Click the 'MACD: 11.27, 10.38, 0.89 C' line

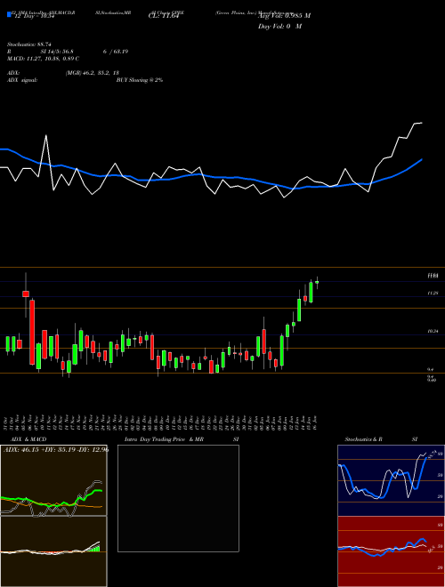coord(43,59)
